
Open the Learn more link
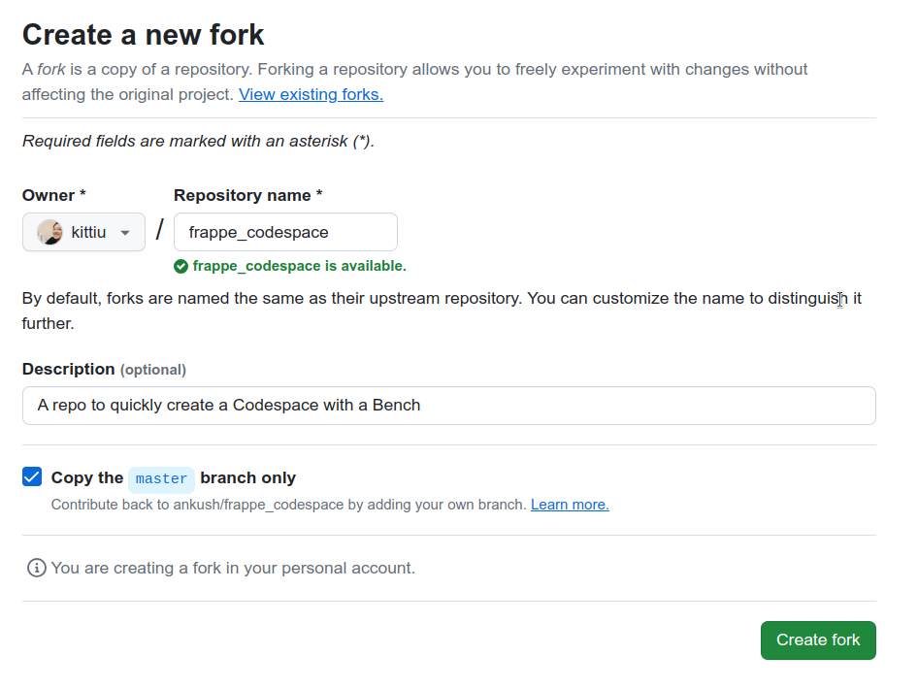[x=570, y=505]
